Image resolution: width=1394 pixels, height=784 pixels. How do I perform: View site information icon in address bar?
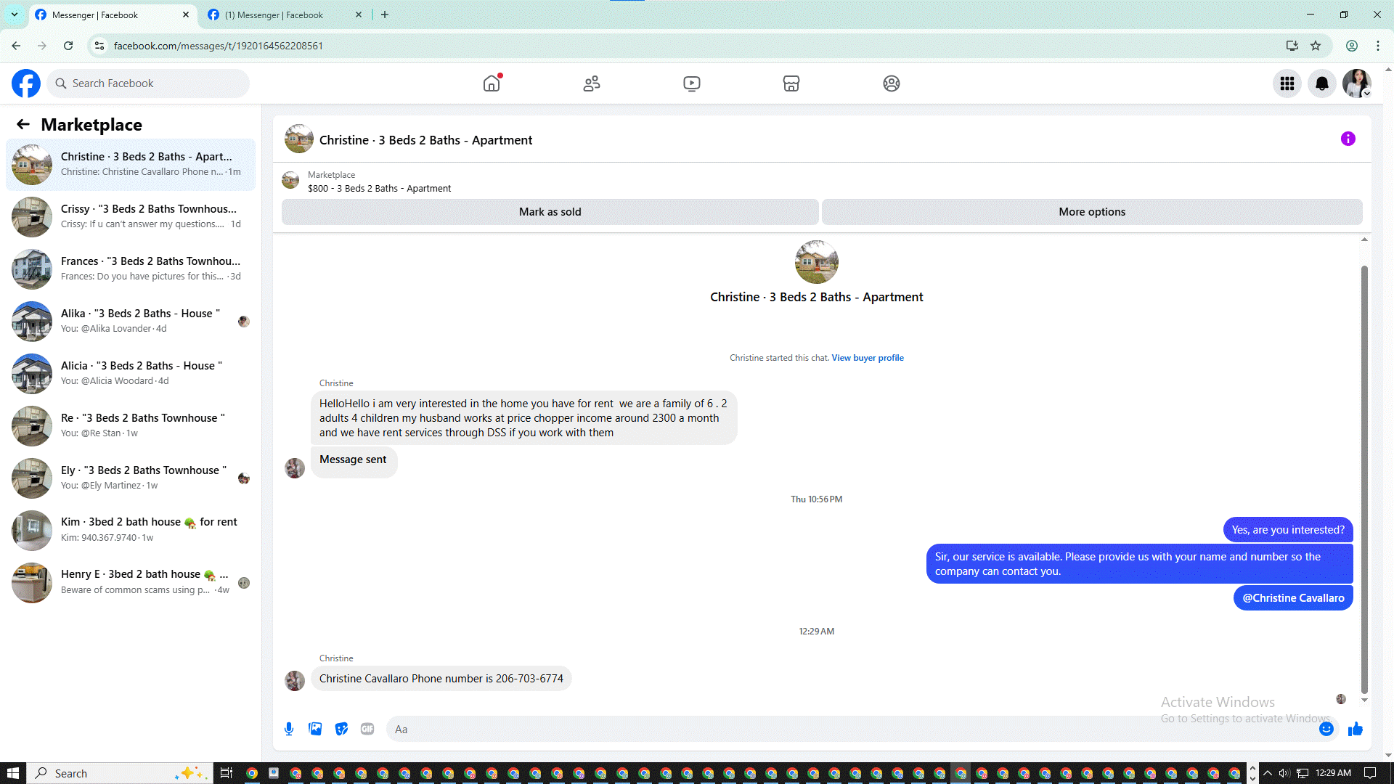coord(99,46)
